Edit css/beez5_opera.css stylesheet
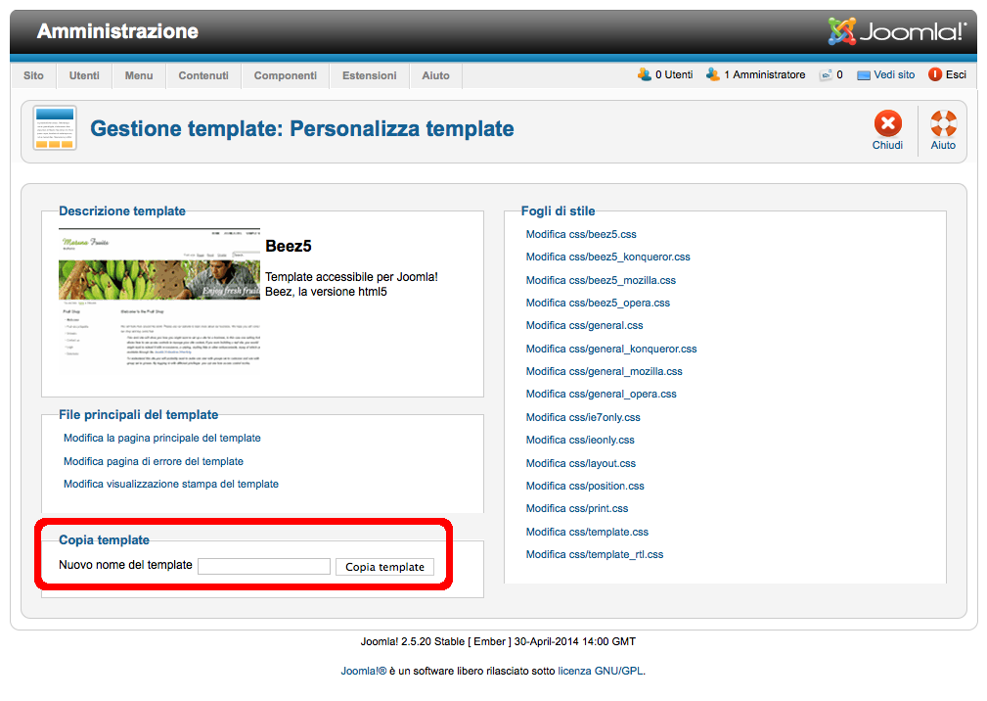The height and width of the screenshot is (701, 987). click(x=598, y=303)
